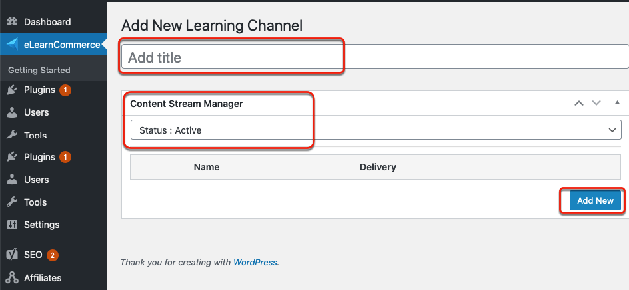
Task: Click the lower Tools wrench icon
Action: [12, 202]
